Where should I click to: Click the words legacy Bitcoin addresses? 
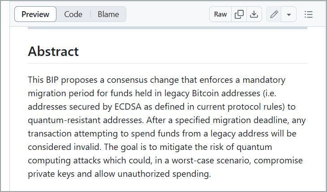coord(212,94)
